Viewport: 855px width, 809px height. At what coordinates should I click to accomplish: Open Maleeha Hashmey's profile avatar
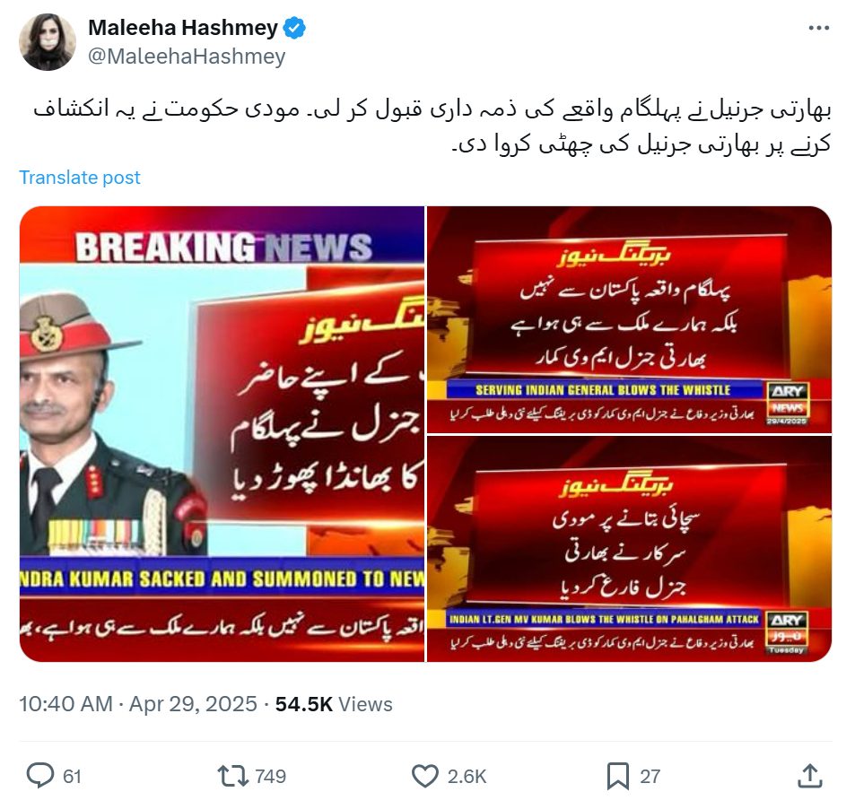(x=48, y=42)
